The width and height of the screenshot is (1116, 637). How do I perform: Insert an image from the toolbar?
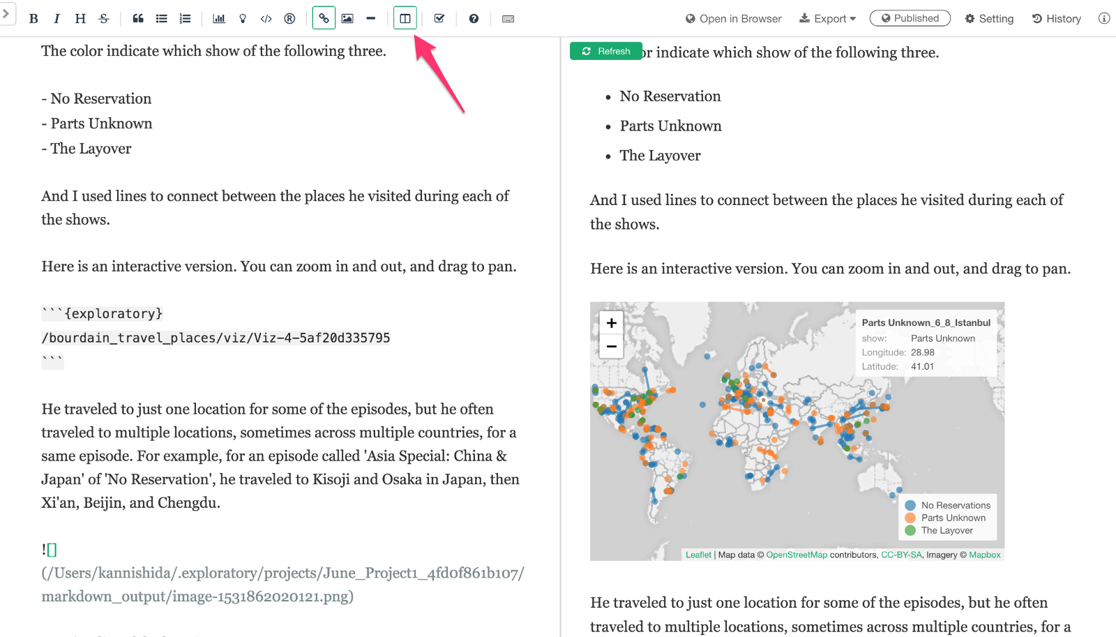pos(347,19)
